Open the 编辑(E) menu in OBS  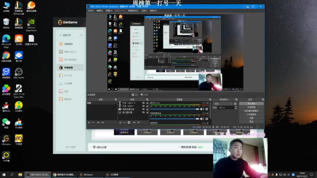point(100,11)
